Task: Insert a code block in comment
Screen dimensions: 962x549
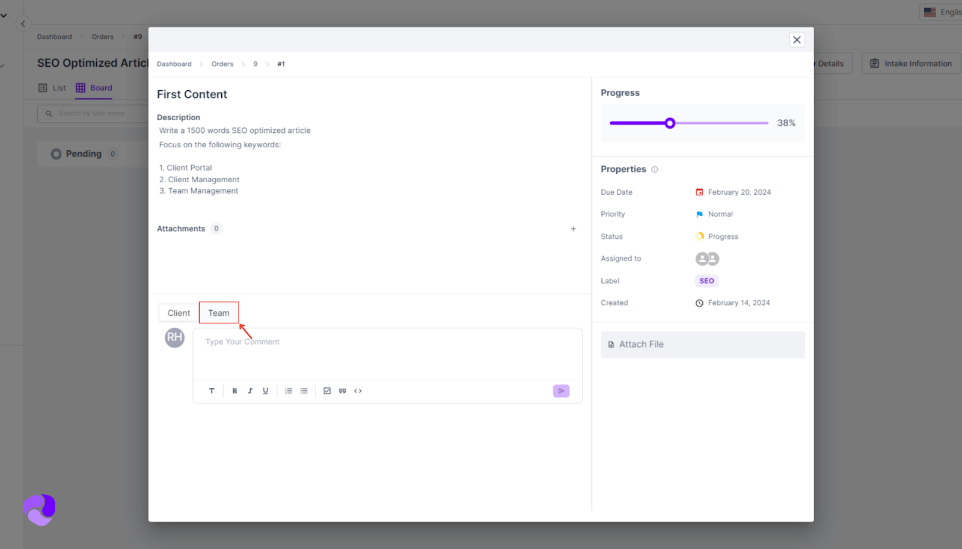Action: [x=358, y=391]
